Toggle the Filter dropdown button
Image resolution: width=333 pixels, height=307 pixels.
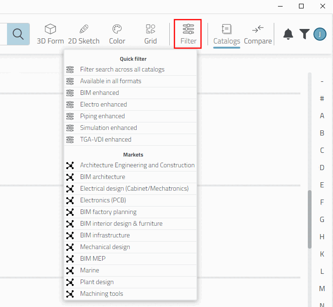[188, 34]
